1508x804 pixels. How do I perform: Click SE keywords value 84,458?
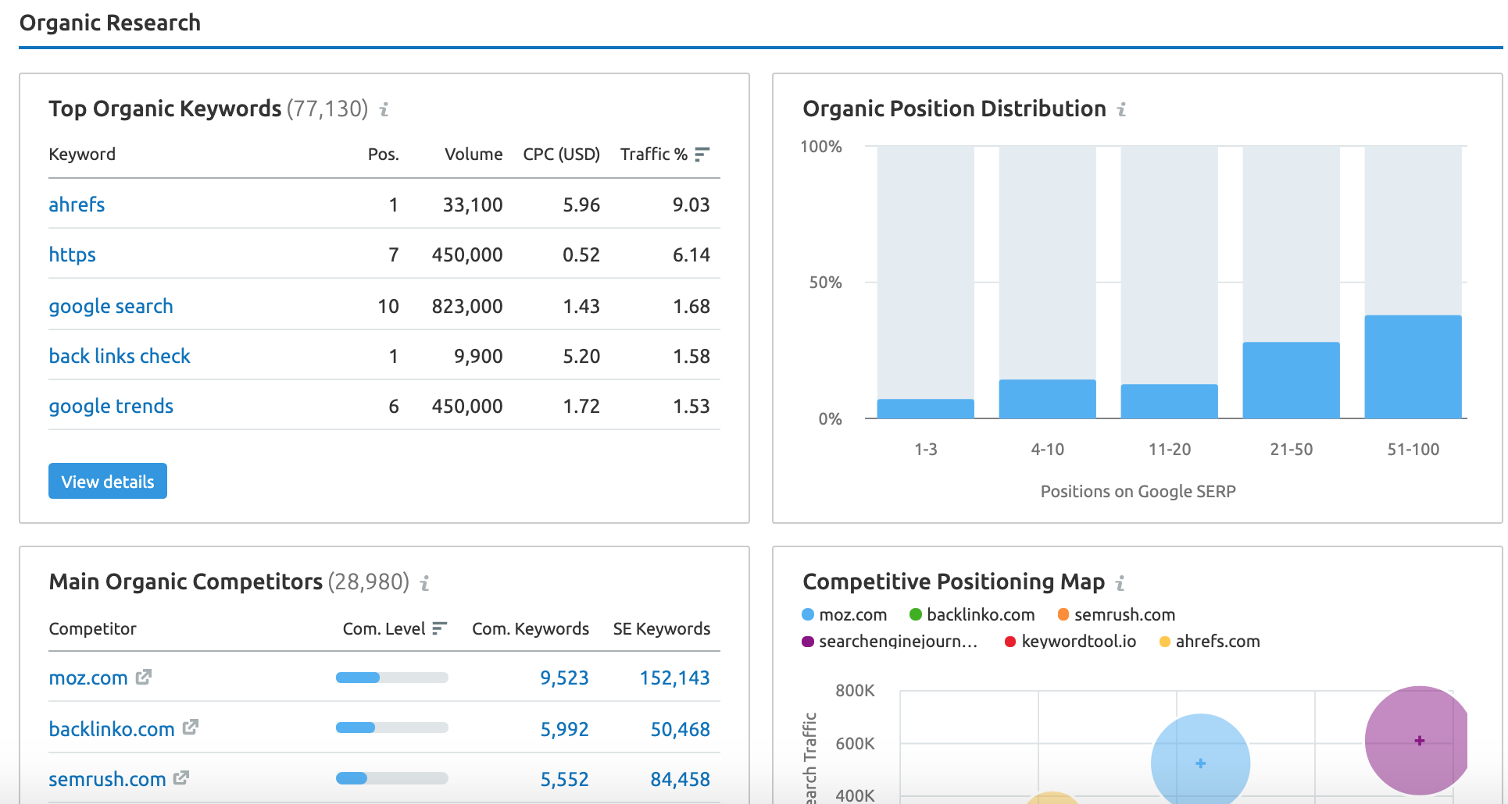click(680, 779)
